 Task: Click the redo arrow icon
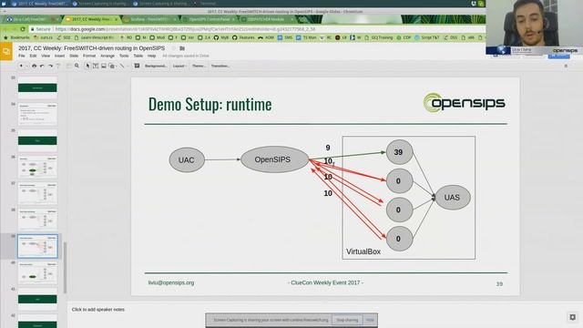pyautogui.click(x=50, y=66)
